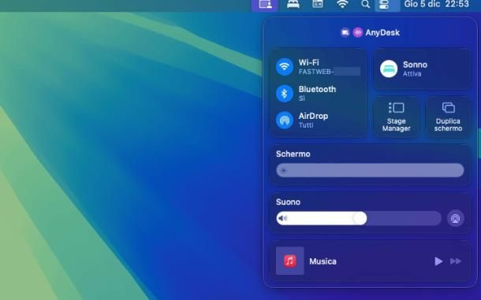Skip to next track with fast-forward button
Viewport: 481px width, 300px height.
coord(456,261)
